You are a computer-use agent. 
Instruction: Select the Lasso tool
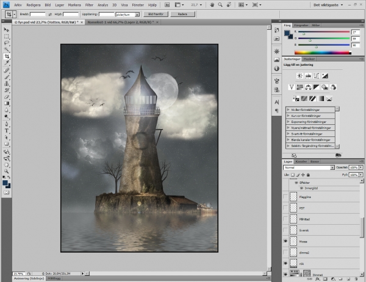pos(6,43)
